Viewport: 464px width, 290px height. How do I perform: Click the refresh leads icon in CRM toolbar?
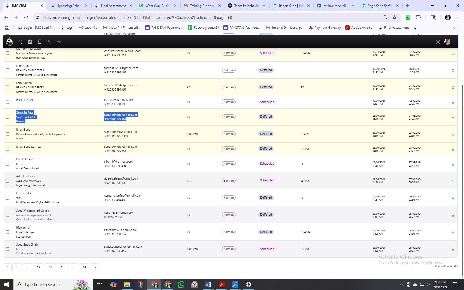(20, 42)
